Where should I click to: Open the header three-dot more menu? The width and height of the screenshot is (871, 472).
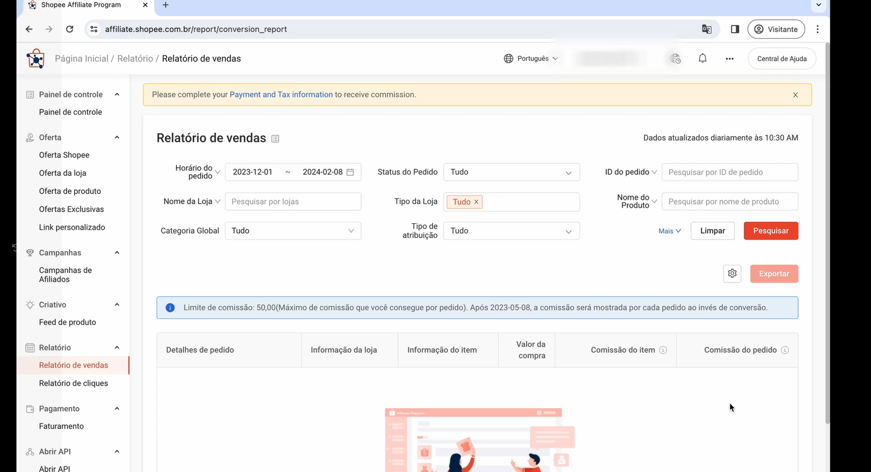729,59
